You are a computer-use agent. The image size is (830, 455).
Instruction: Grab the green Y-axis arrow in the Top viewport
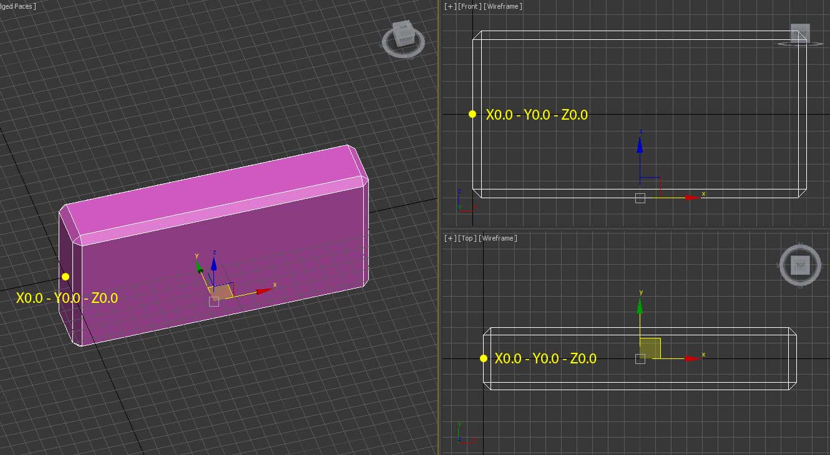pyautogui.click(x=640, y=306)
